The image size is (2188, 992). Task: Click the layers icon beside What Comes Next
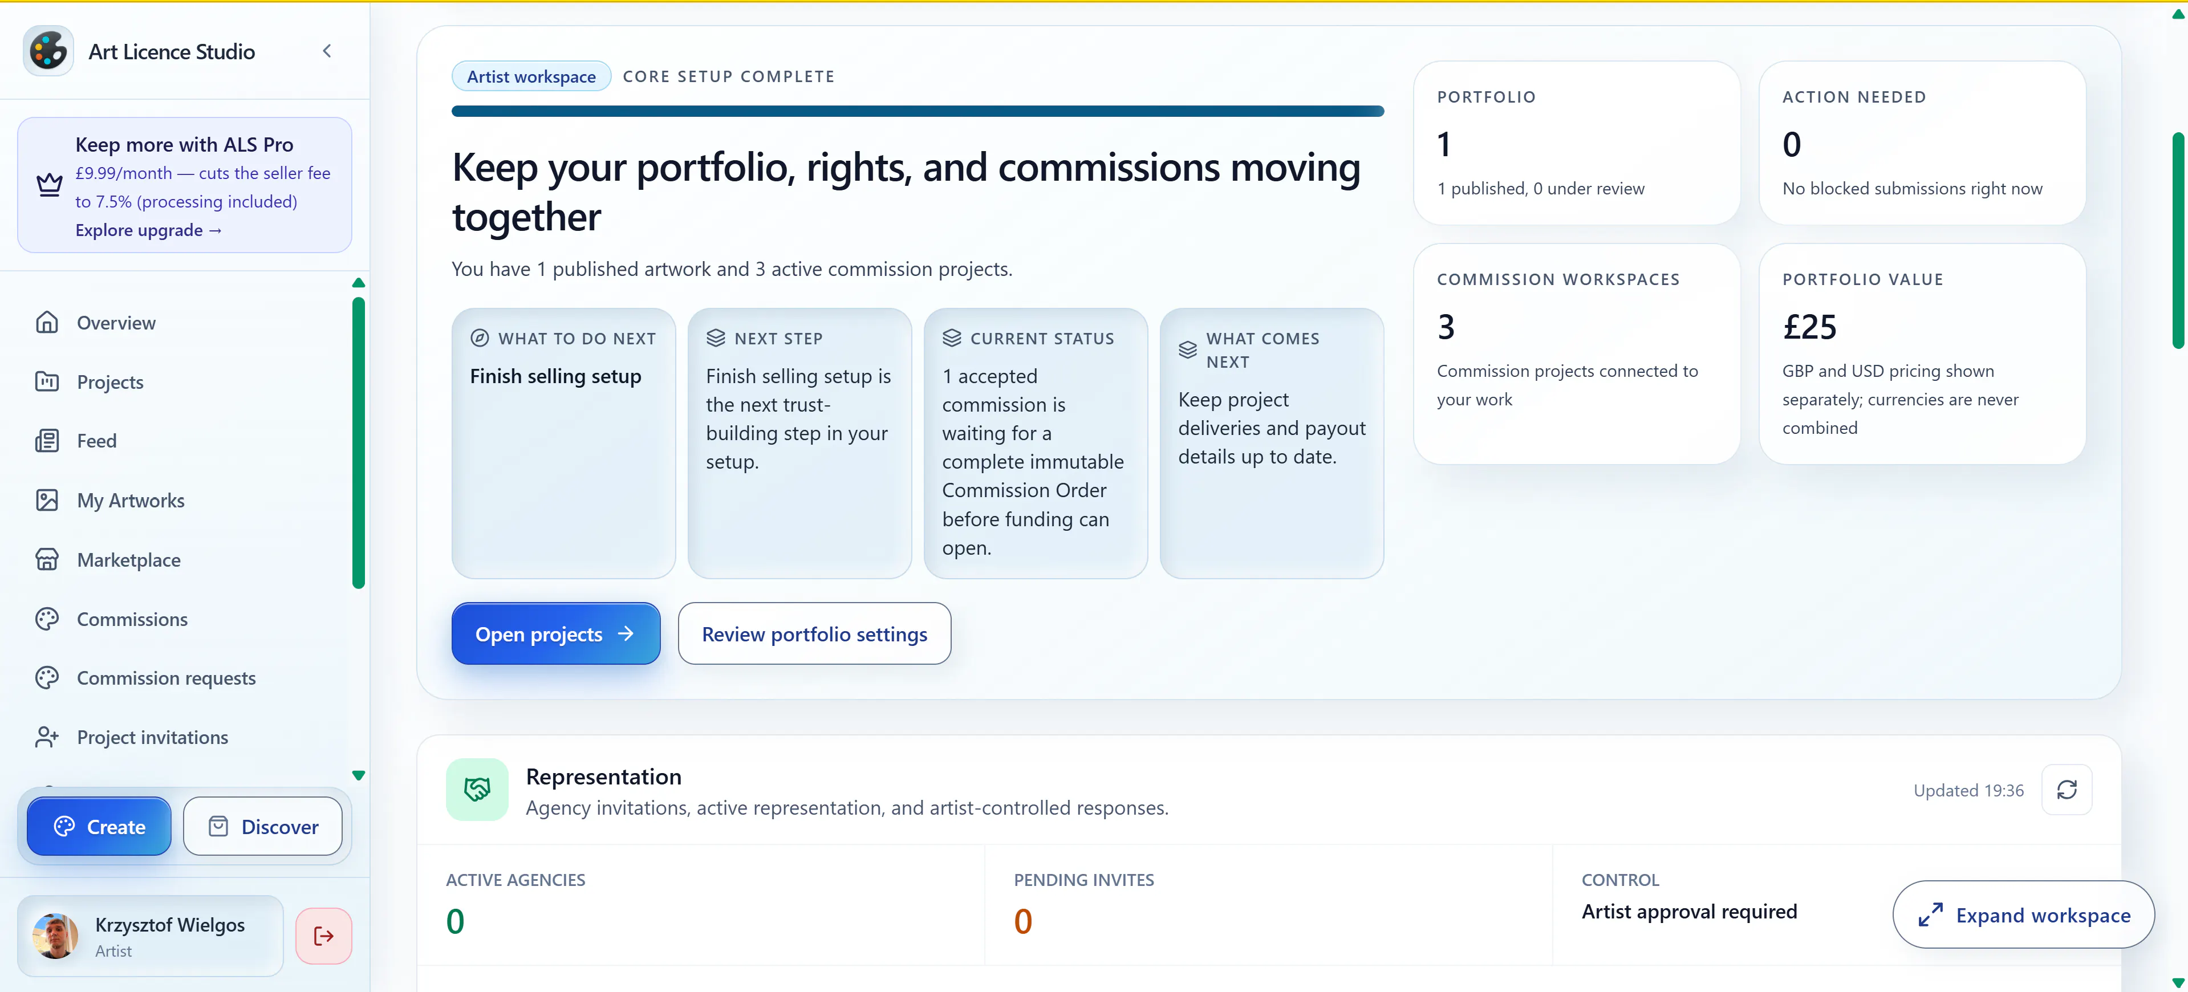pos(1187,350)
